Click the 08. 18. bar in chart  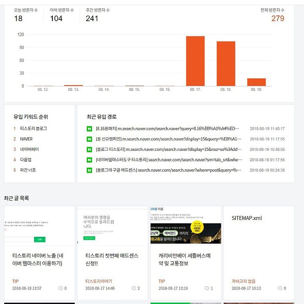(226, 64)
